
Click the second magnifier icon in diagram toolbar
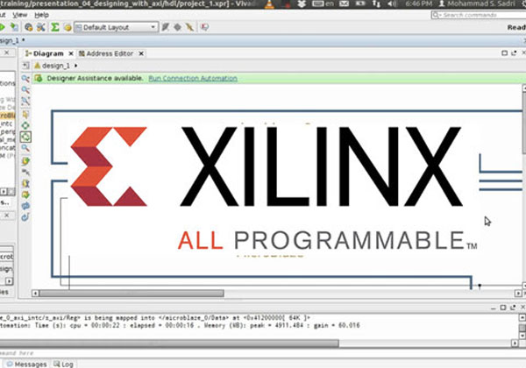(x=25, y=90)
